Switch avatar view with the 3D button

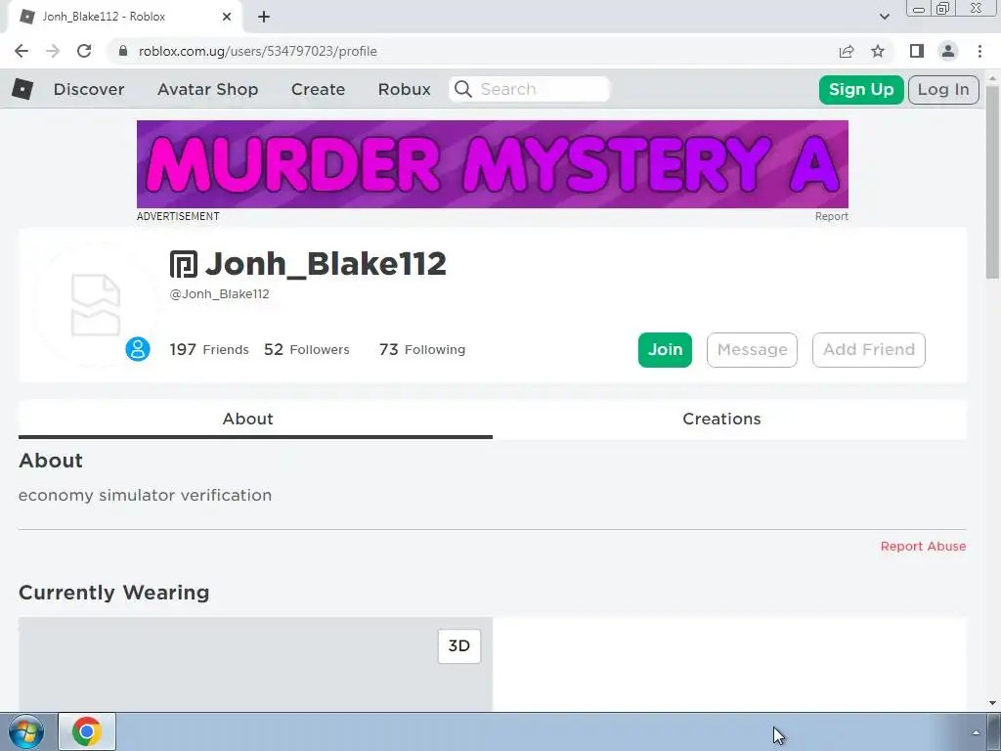(x=459, y=646)
